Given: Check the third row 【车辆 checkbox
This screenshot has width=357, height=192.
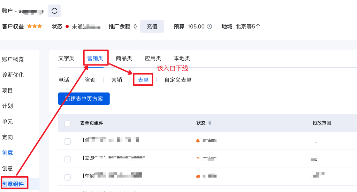Looking at the screenshot, I should pos(68,177).
